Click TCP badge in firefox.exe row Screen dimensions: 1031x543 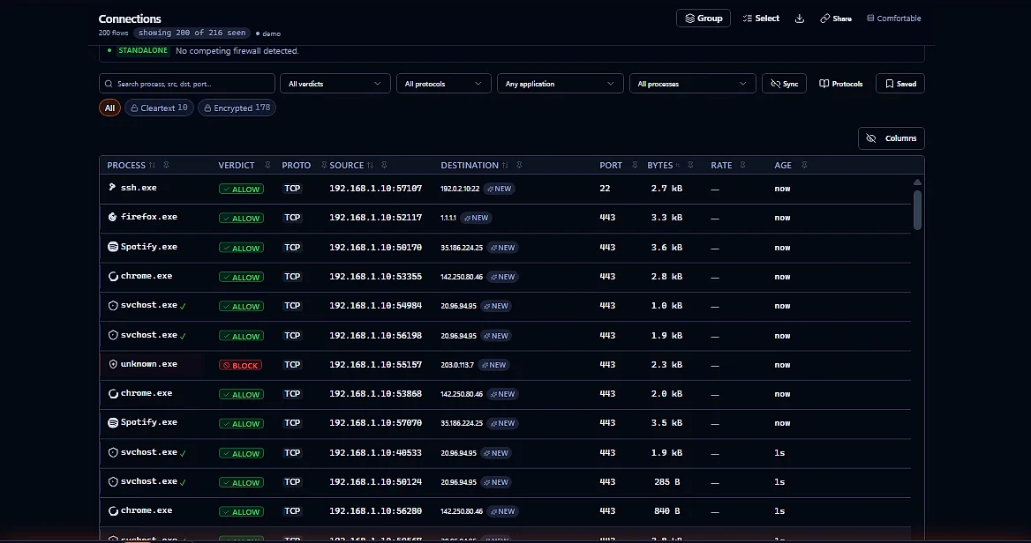[292, 218]
